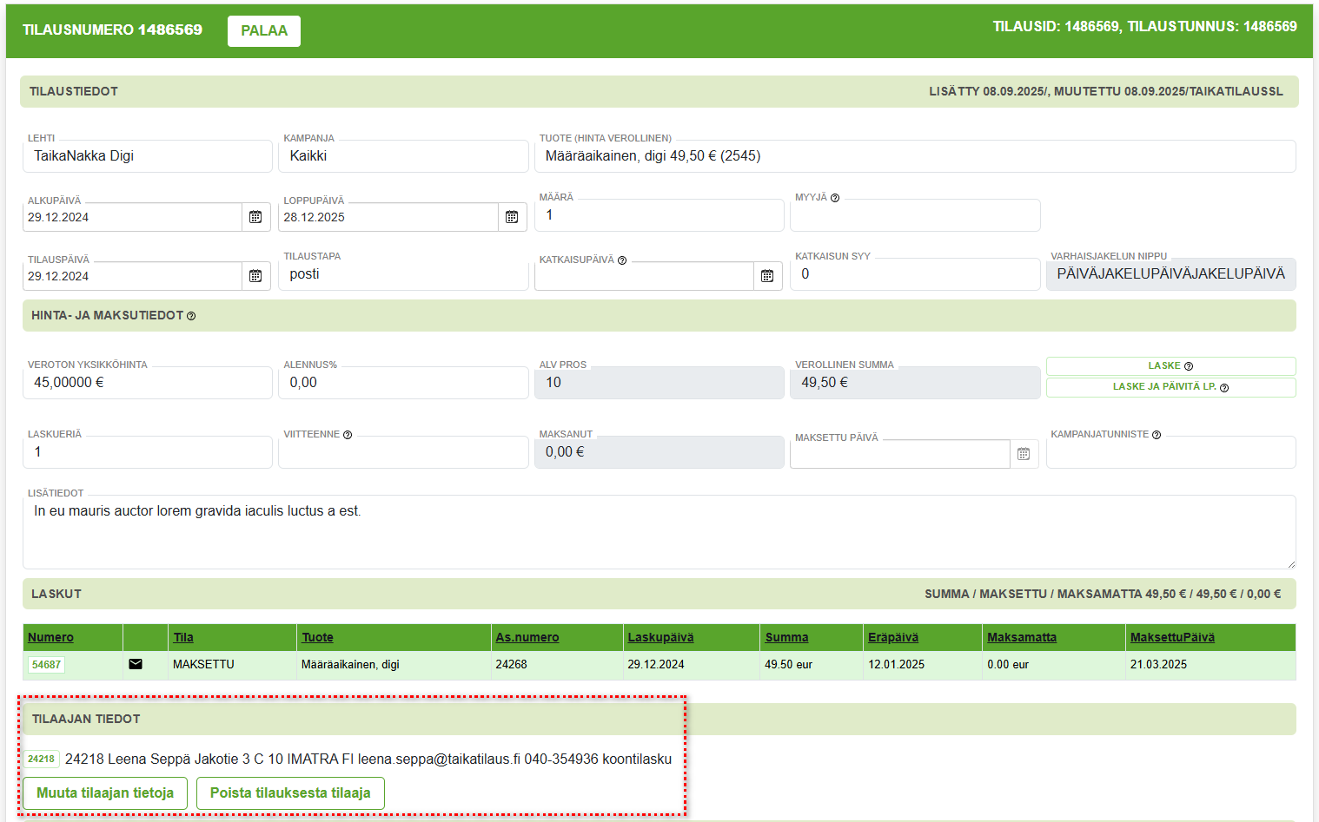The image size is (1319, 822).
Task: Click the Kampanjatunniste help icon
Action: click(1157, 435)
